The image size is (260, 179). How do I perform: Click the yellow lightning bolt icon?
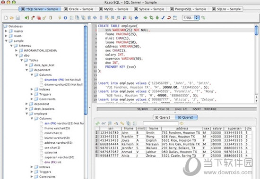point(60,18)
